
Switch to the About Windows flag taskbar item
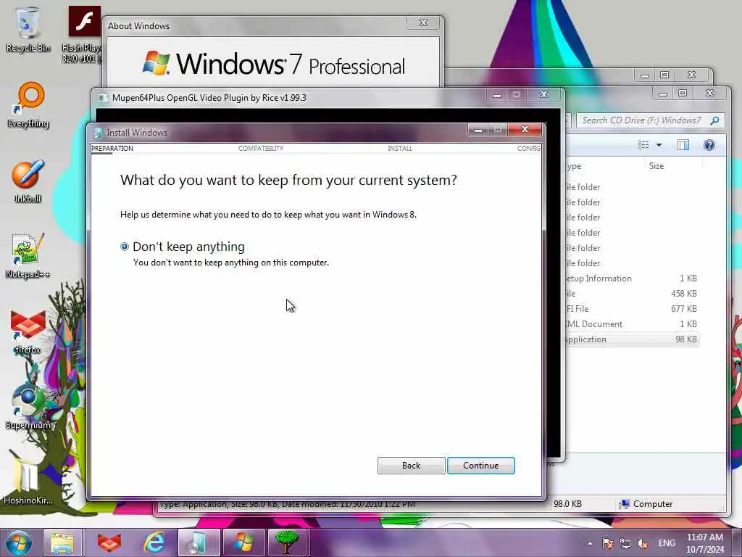point(243,542)
